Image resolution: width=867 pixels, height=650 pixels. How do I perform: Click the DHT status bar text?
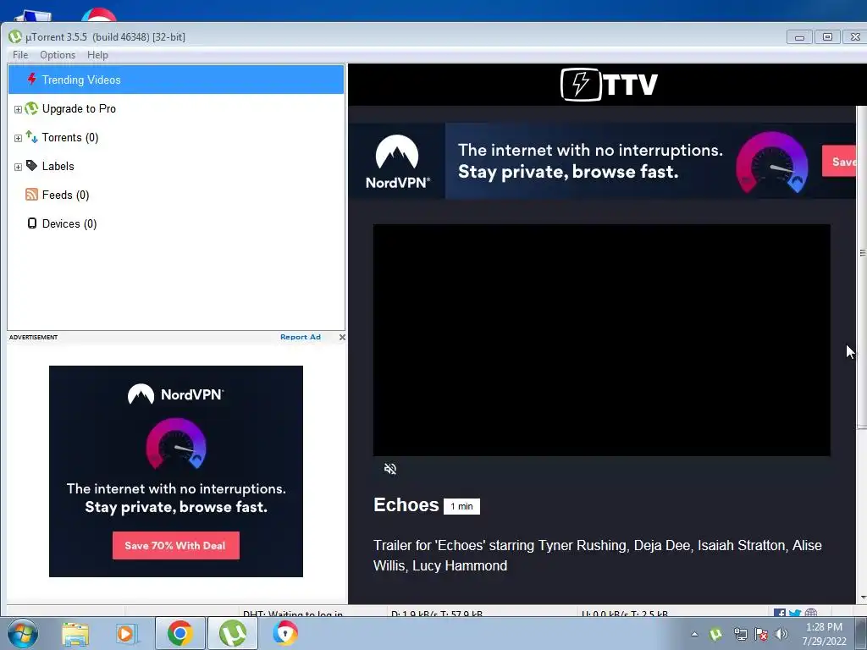[x=293, y=614]
